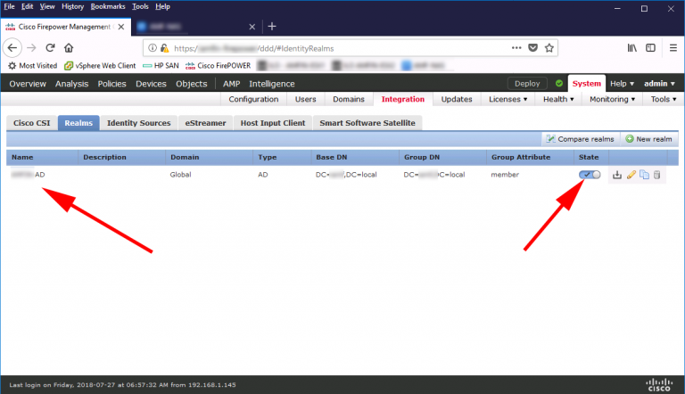The height and width of the screenshot is (394, 685).
Task: Open the Overview menu
Action: pyautogui.click(x=28, y=84)
